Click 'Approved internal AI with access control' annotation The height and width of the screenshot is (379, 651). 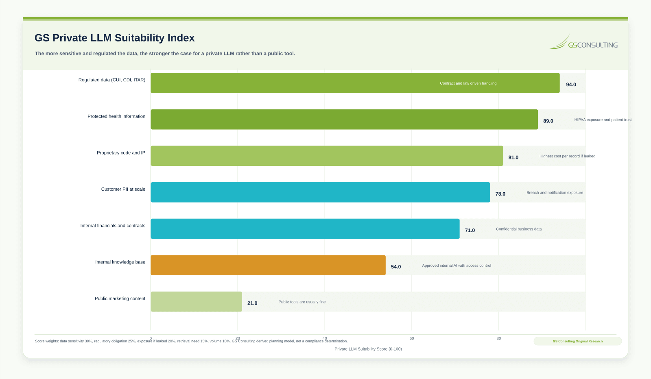point(457,266)
